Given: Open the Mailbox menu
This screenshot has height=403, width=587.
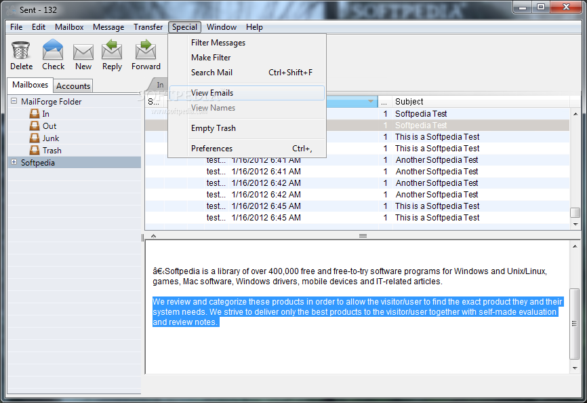Looking at the screenshot, I should coord(69,27).
